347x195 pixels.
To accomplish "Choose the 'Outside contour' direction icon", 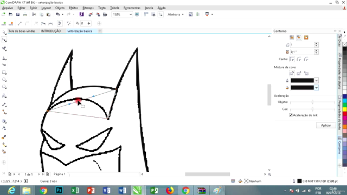I will tap(306, 37).
